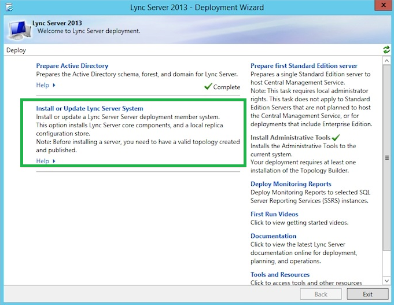Click the 'Lync Server 2013' header title
The image size is (394, 305).
point(57,23)
